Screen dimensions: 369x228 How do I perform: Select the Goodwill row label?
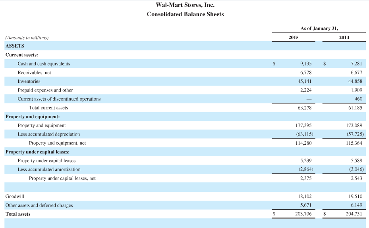(15, 196)
